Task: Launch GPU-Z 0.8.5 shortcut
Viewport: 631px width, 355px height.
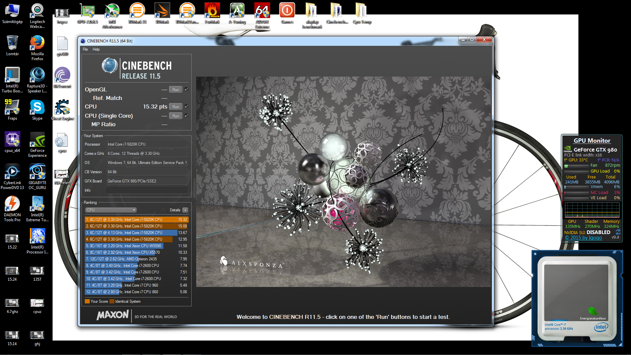Action: [x=87, y=13]
